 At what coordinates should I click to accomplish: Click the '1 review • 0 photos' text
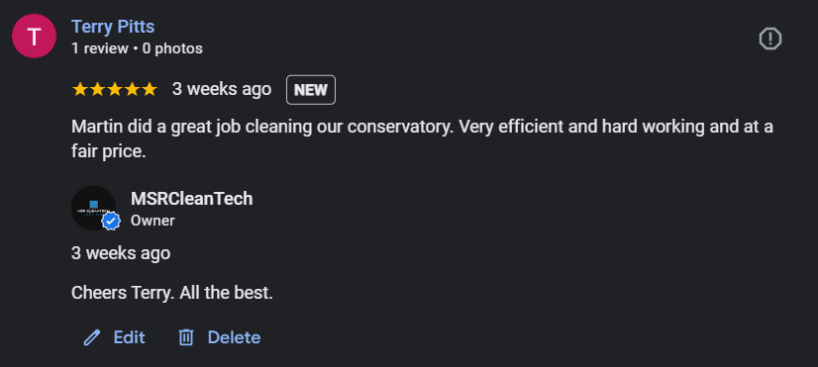click(137, 48)
